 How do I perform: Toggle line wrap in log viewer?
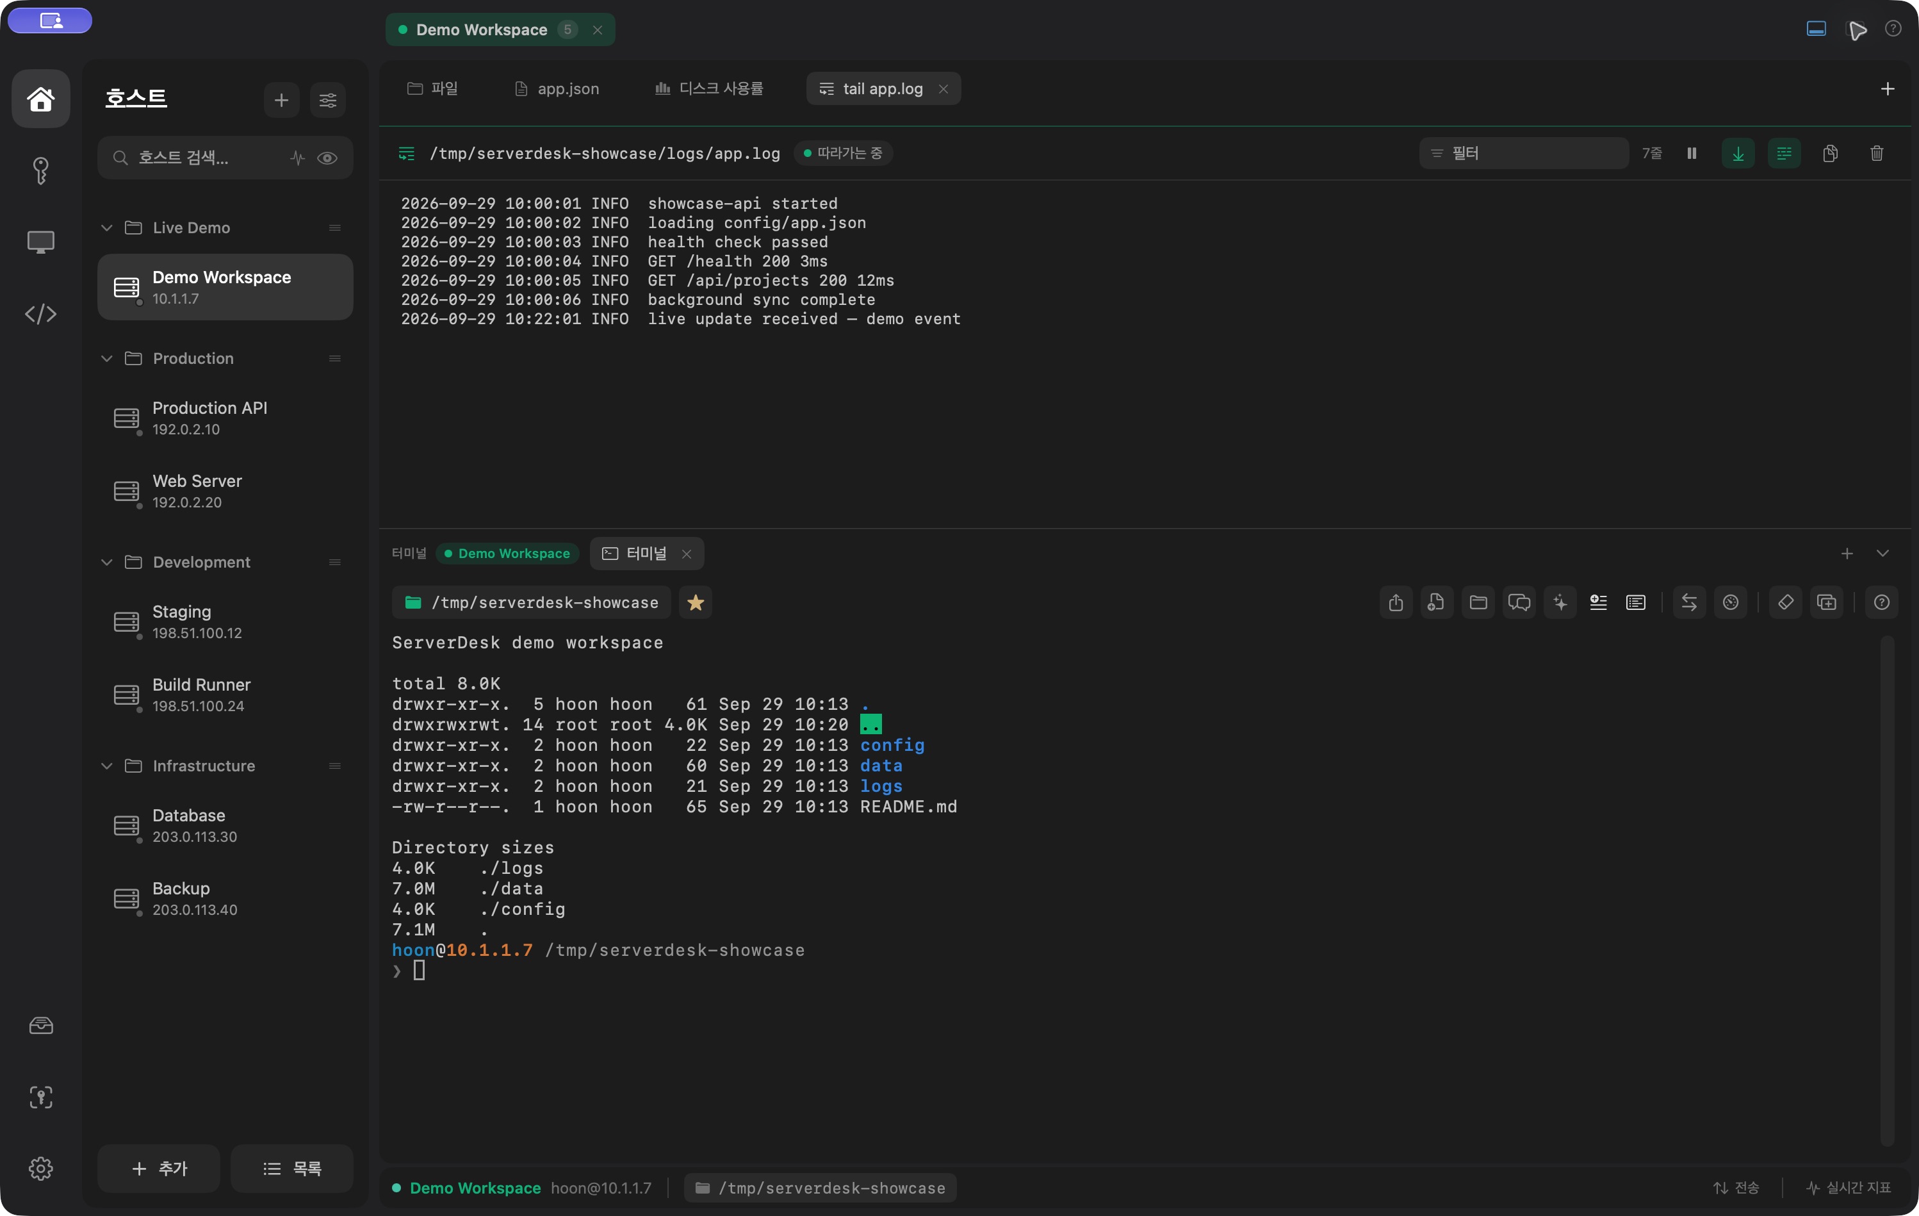click(1784, 153)
